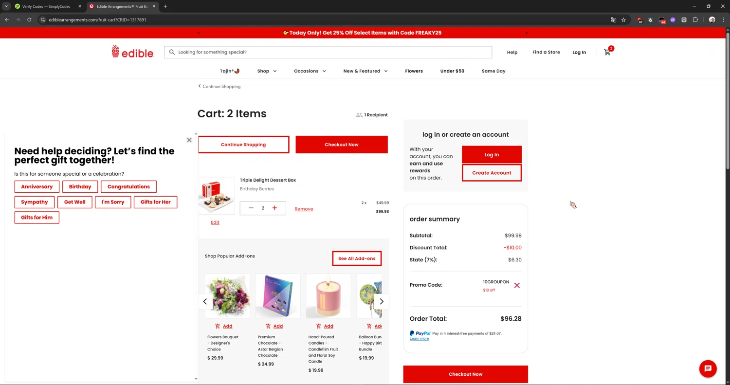Close the gift finder popup
The width and height of the screenshot is (730, 385).
tap(189, 140)
